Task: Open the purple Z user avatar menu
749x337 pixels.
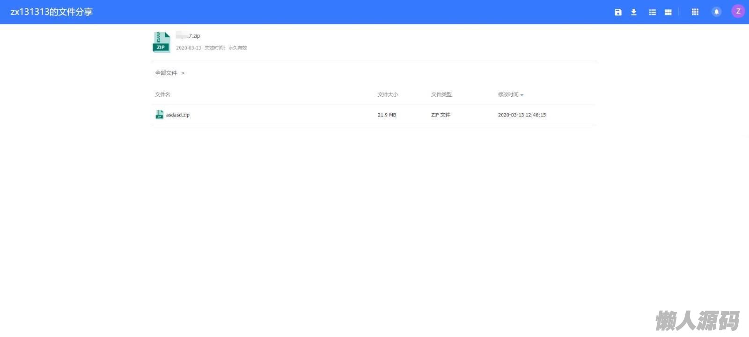Action: 738,12
